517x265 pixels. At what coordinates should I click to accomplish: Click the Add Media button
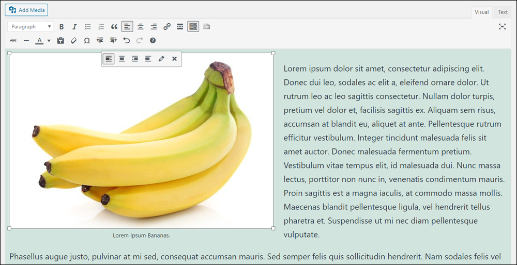pyautogui.click(x=26, y=10)
